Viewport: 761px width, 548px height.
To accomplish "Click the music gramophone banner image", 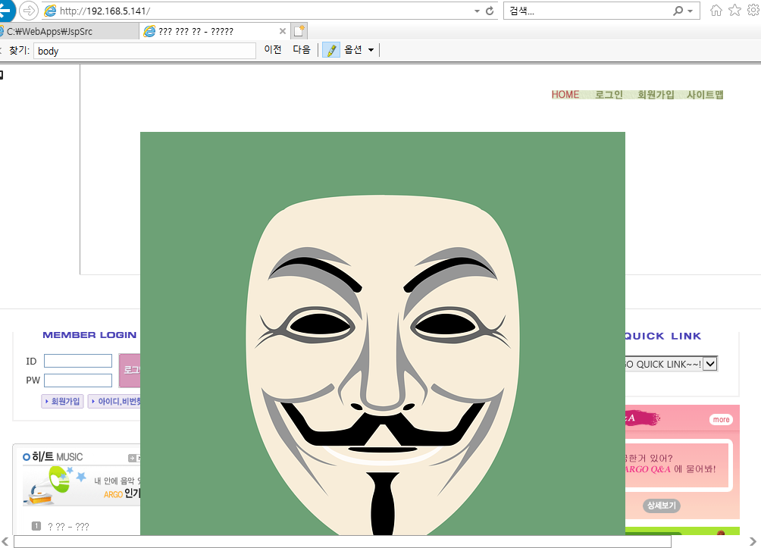I will coord(81,486).
